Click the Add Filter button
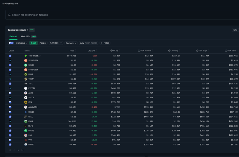Screen dimensions: 239x157 pos(105,43)
